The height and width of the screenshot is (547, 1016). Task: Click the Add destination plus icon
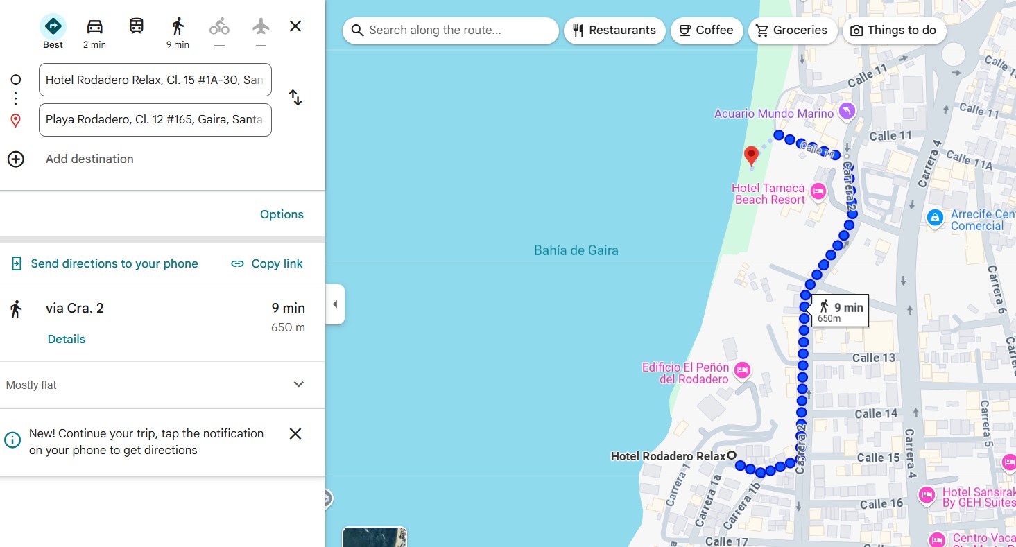click(x=15, y=159)
